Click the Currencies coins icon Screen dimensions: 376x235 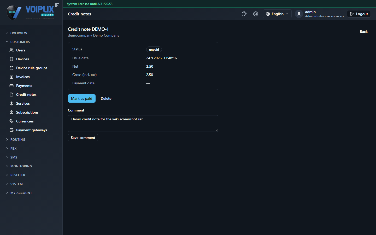11,121
